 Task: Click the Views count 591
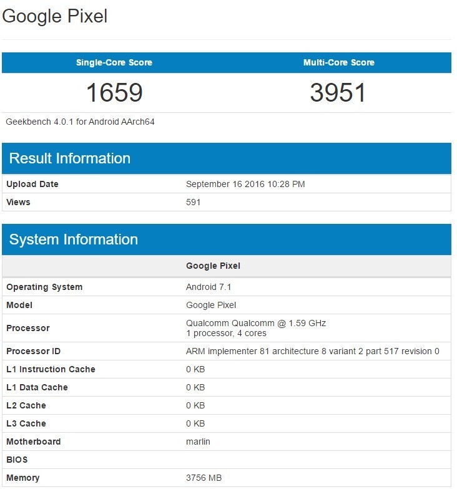194,202
